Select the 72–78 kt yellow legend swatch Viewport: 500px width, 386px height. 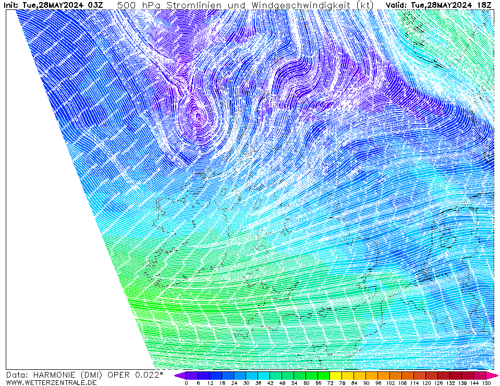[336, 376]
